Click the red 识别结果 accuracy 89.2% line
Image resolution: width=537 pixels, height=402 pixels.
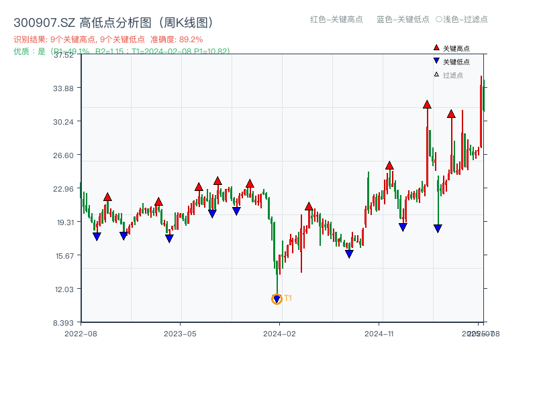point(108,40)
